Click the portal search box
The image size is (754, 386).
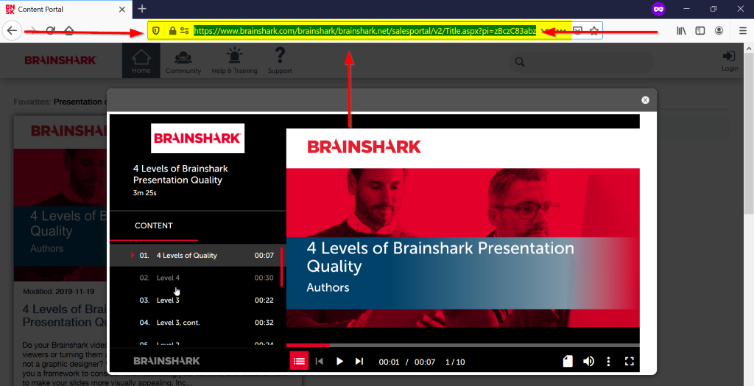pos(582,62)
